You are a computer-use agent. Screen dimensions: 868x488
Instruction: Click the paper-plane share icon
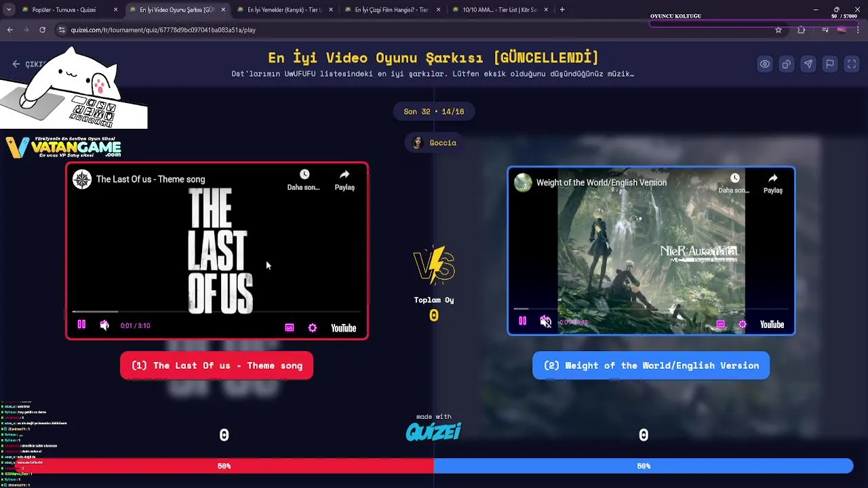(x=808, y=64)
